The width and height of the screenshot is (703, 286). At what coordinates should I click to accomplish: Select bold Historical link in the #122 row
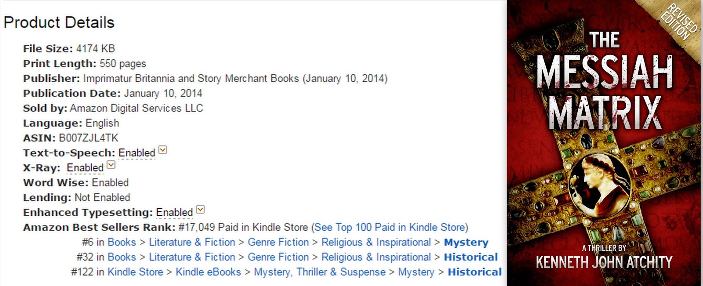[x=475, y=272]
